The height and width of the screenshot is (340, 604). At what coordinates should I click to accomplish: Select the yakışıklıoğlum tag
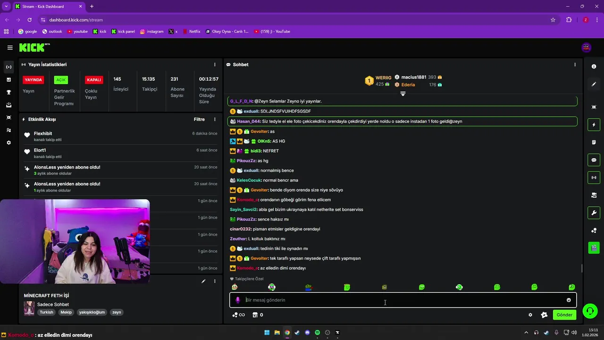tap(92, 312)
